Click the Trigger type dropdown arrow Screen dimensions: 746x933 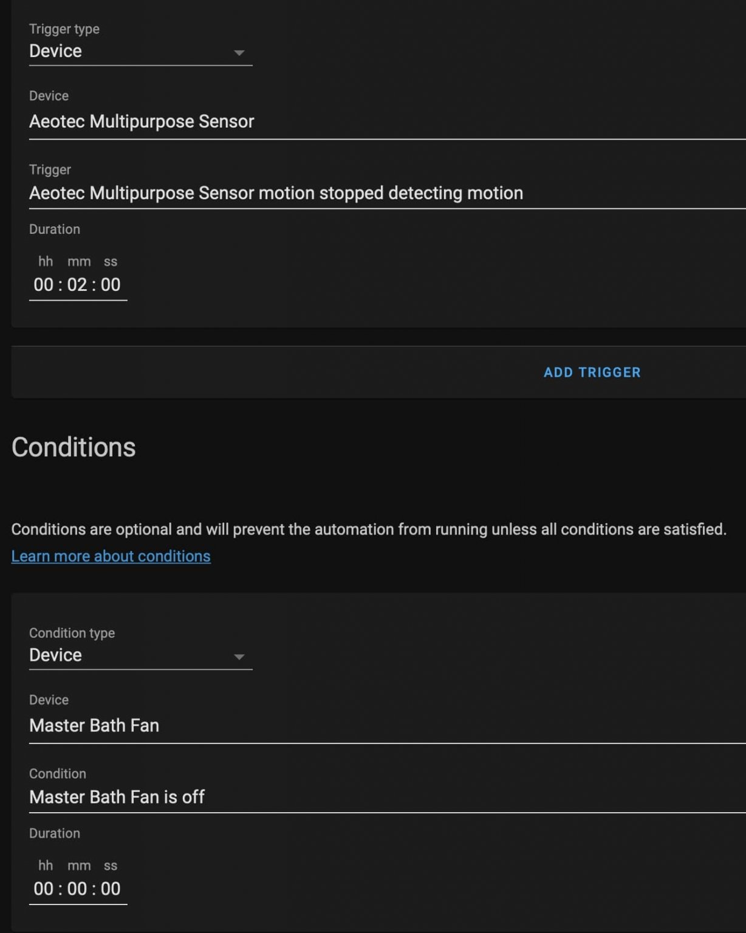tap(239, 53)
